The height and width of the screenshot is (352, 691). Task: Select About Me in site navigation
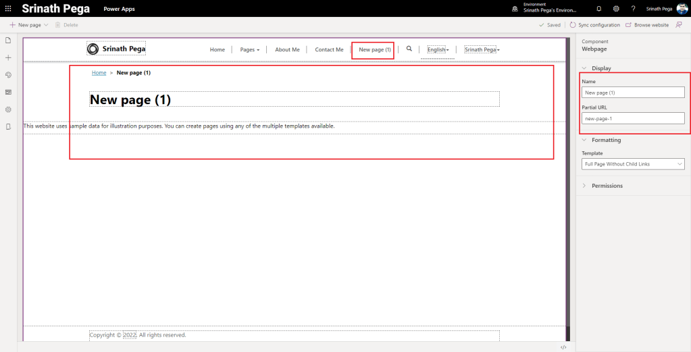click(x=287, y=49)
